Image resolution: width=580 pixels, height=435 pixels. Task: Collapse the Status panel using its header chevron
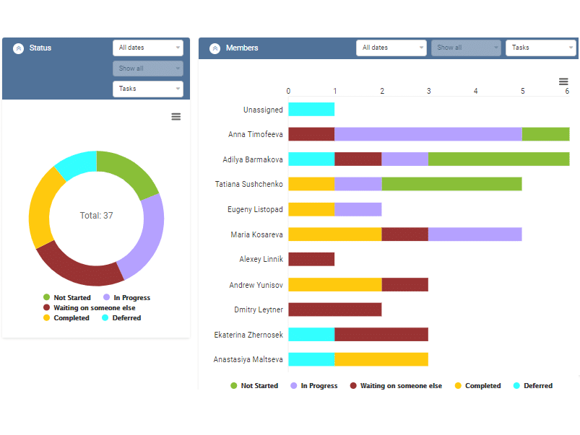17,48
